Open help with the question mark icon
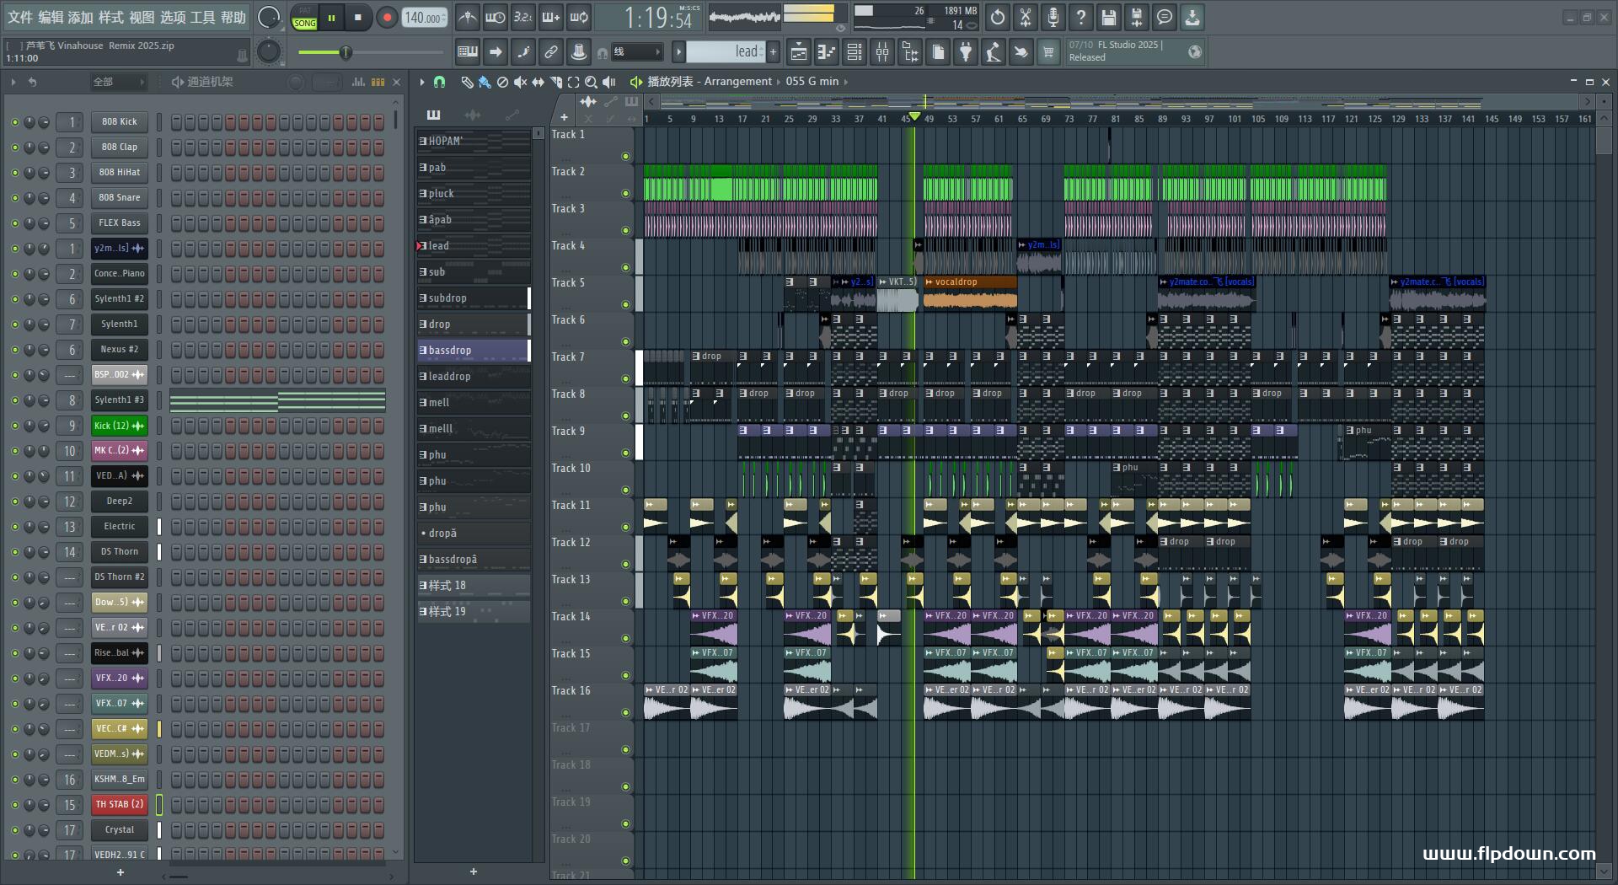This screenshot has width=1618, height=885. pyautogui.click(x=1081, y=17)
